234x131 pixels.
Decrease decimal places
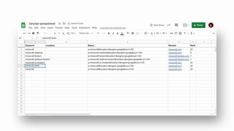pos(63,33)
